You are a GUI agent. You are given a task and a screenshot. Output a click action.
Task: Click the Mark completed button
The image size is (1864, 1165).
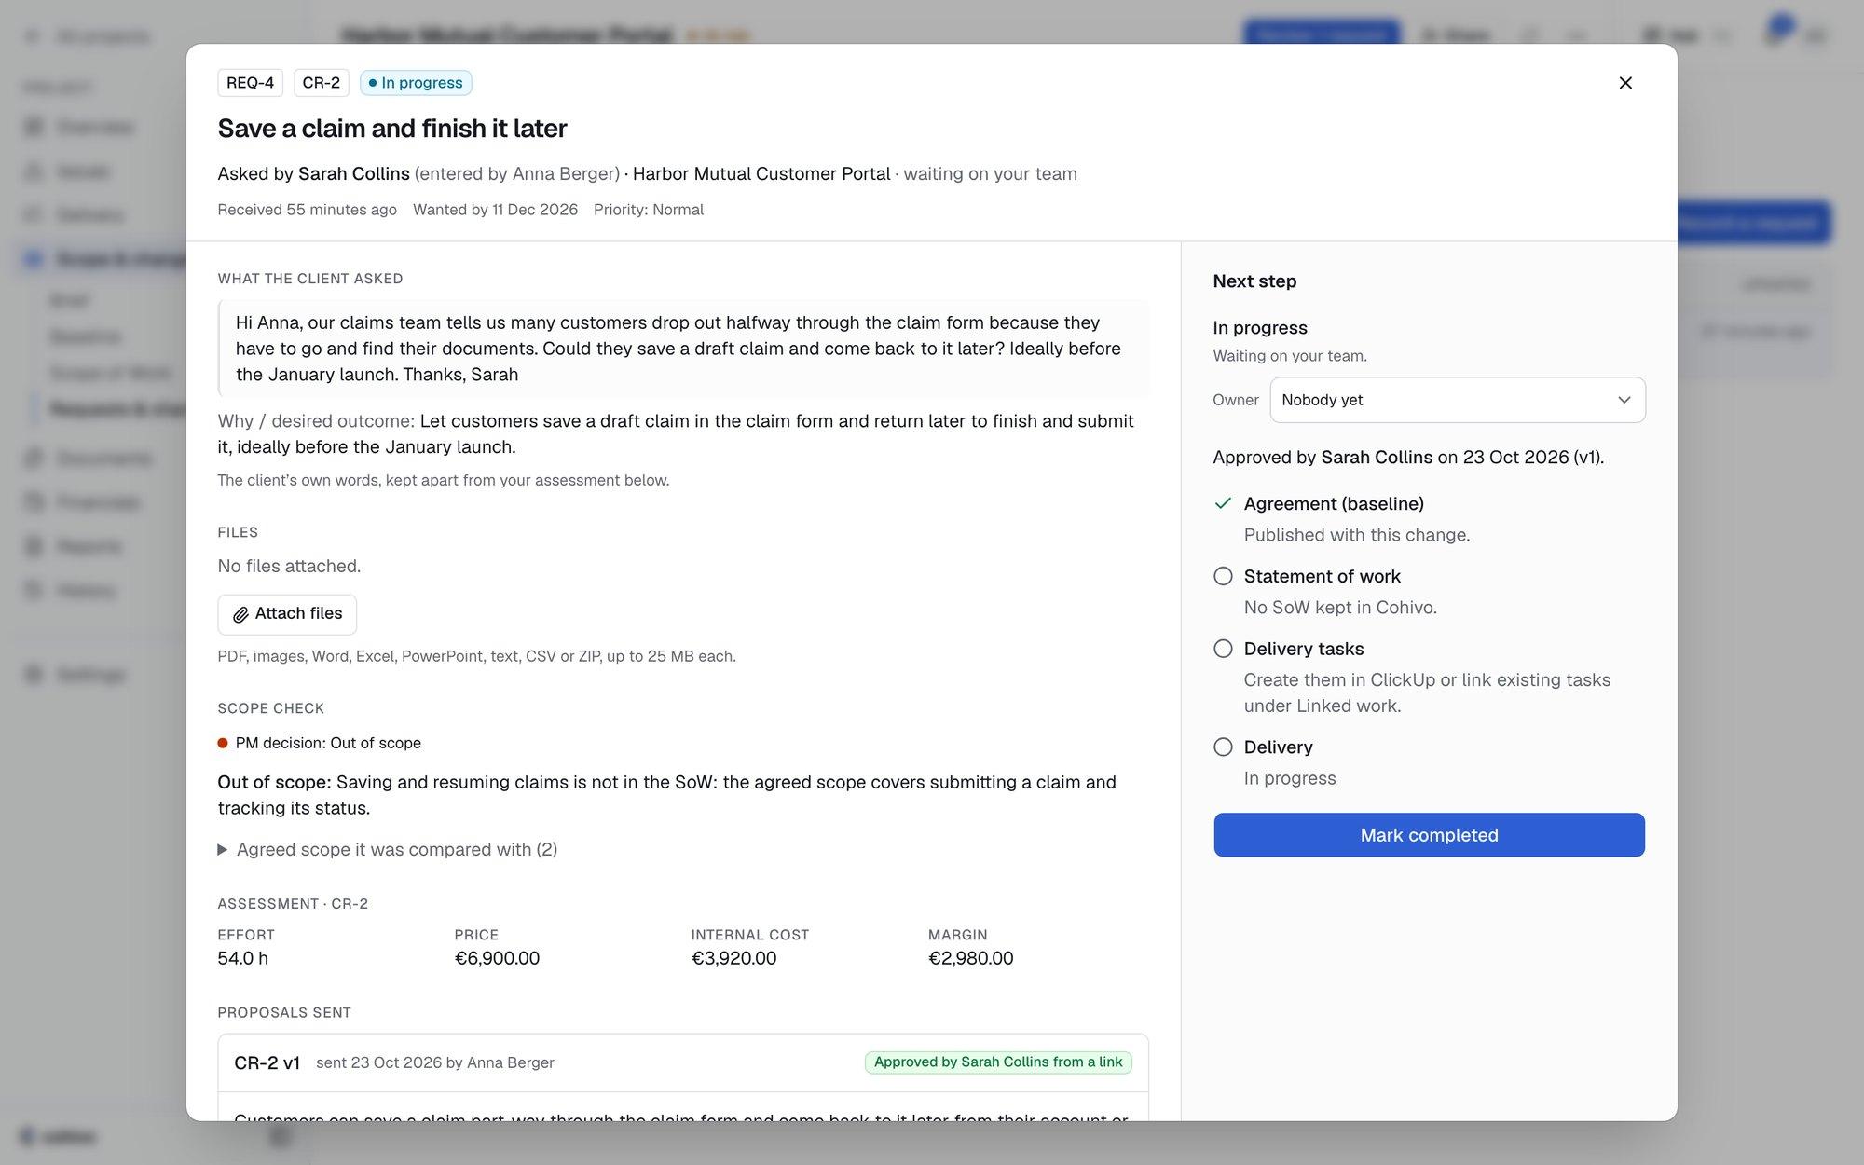pyautogui.click(x=1429, y=835)
